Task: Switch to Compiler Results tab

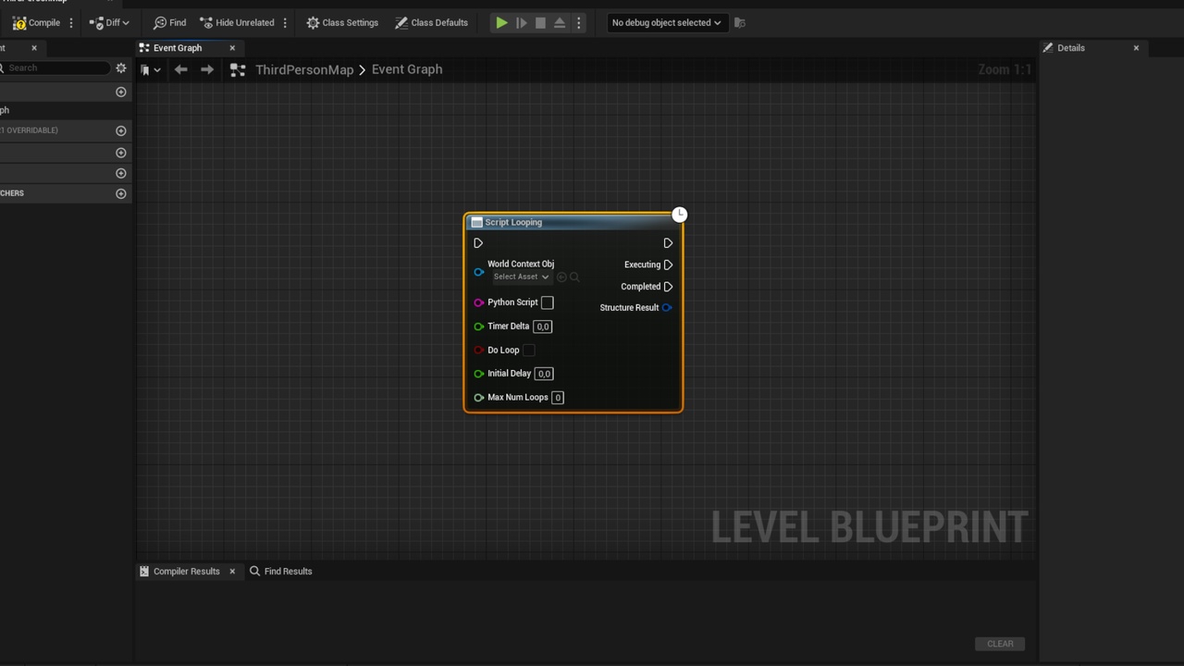Action: (x=179, y=572)
